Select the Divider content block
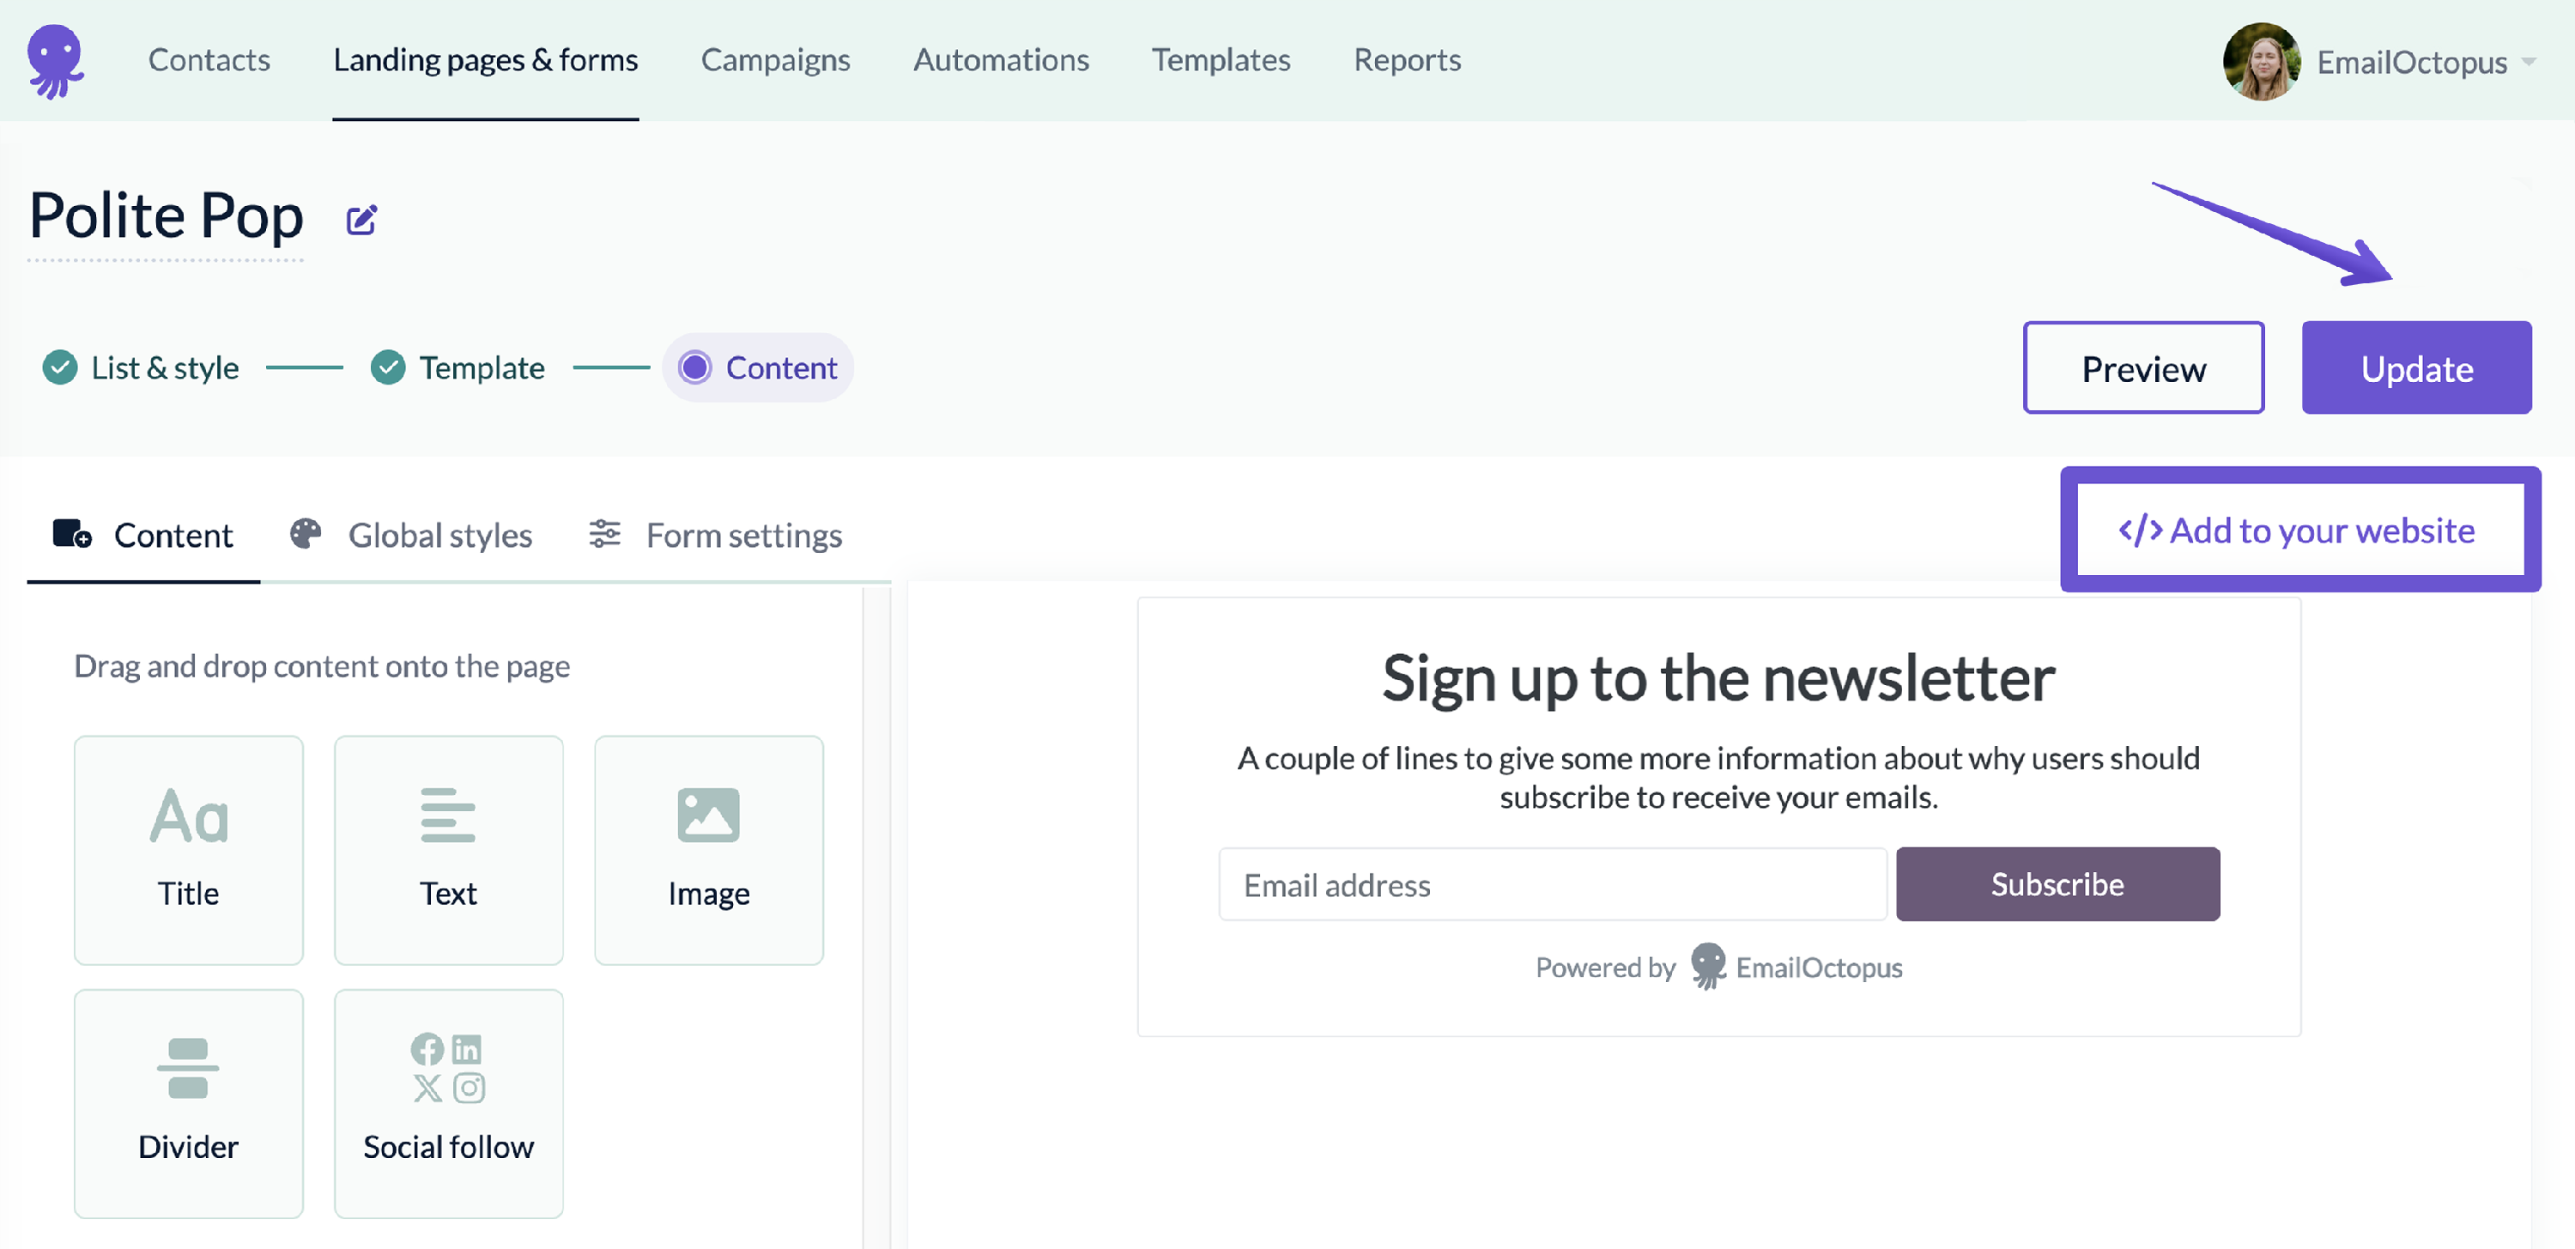 [x=189, y=1103]
